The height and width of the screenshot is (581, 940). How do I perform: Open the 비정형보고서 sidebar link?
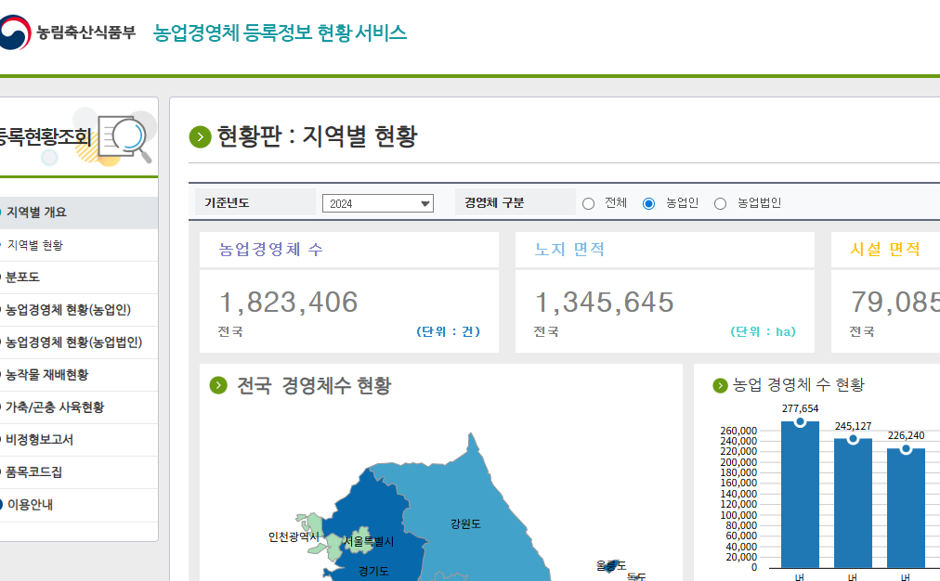coord(43,440)
